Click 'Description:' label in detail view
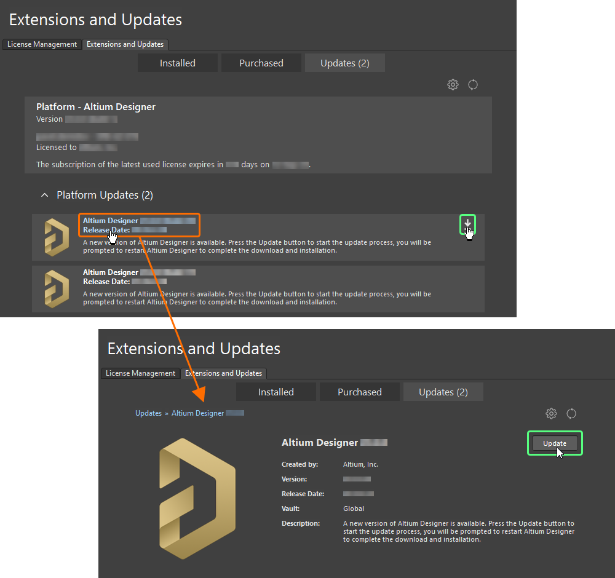 click(301, 523)
